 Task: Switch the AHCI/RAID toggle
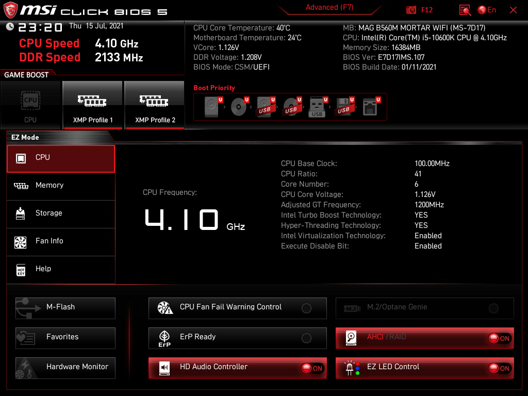[500, 338]
